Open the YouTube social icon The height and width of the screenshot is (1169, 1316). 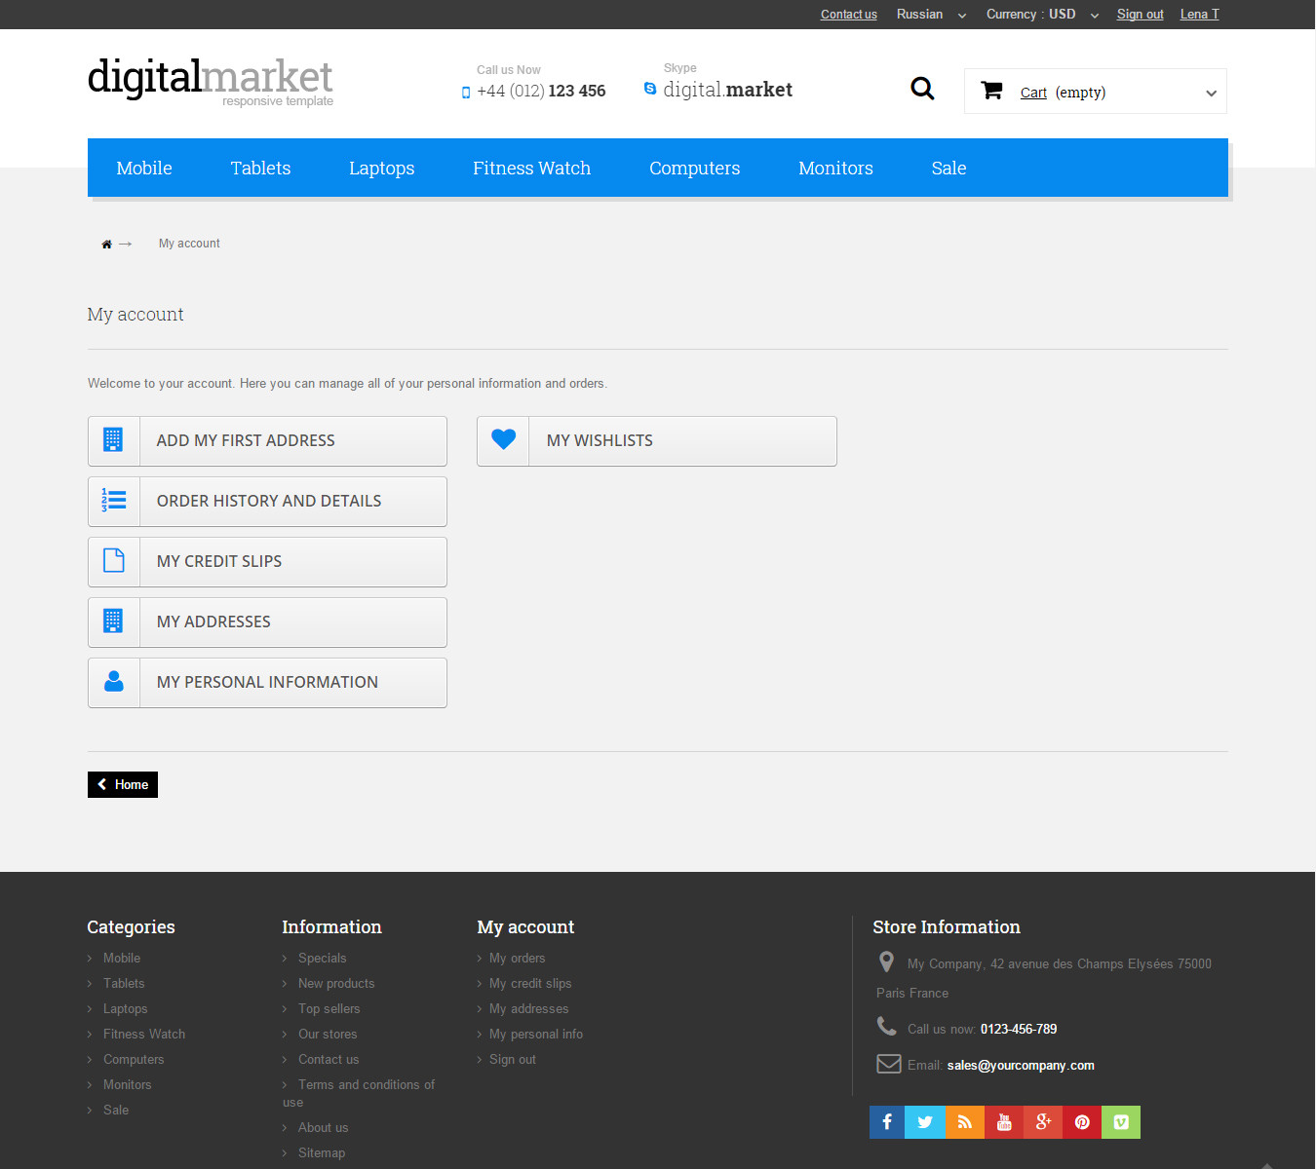coord(1004,1122)
